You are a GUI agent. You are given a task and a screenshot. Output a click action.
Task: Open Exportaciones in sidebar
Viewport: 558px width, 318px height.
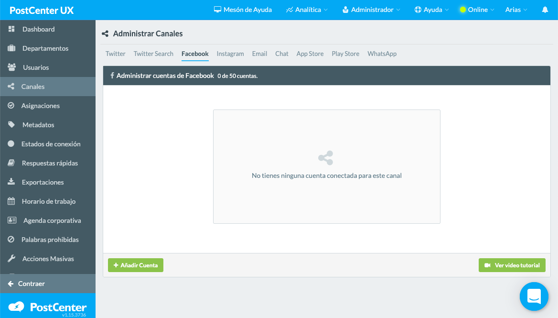click(48, 182)
